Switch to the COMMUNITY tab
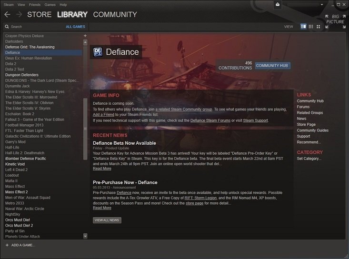This screenshot has height=259, width=349. (x=115, y=14)
